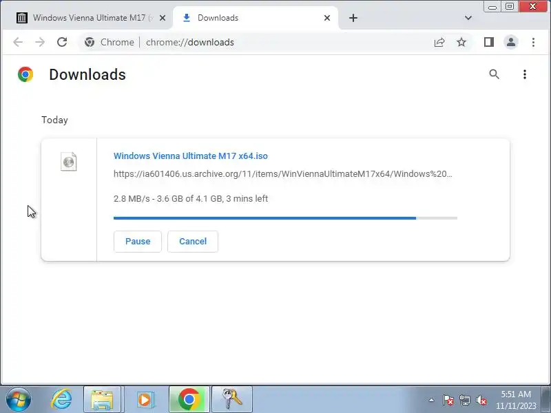Bookmark this tab with the star icon
Image resolution: width=551 pixels, height=413 pixels.
pyautogui.click(x=461, y=42)
